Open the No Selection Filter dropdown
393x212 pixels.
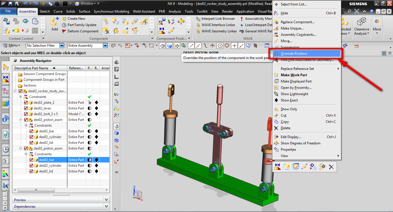pos(62,46)
